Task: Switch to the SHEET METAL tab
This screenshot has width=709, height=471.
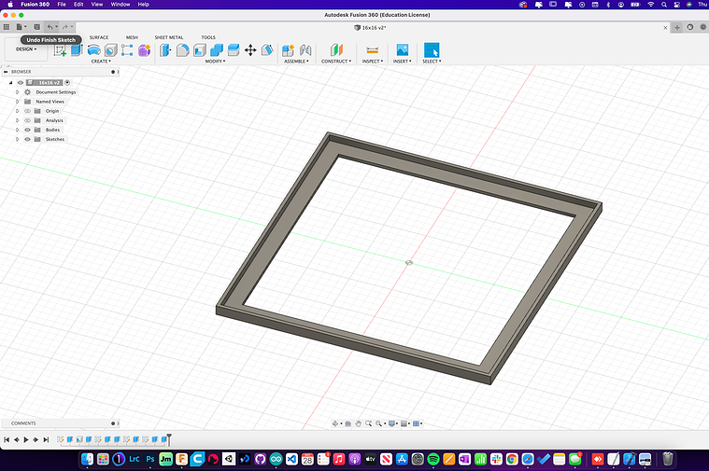Action: click(x=169, y=37)
